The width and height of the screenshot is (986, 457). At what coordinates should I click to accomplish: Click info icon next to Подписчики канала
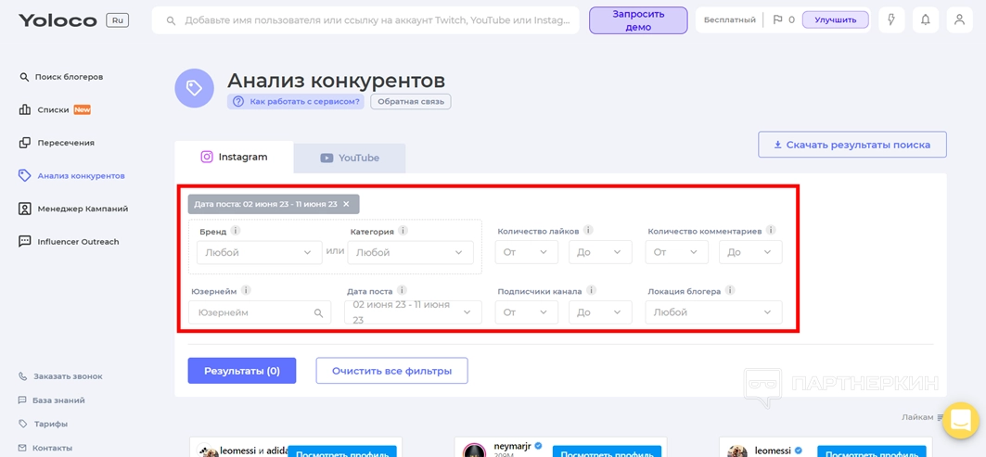point(591,290)
